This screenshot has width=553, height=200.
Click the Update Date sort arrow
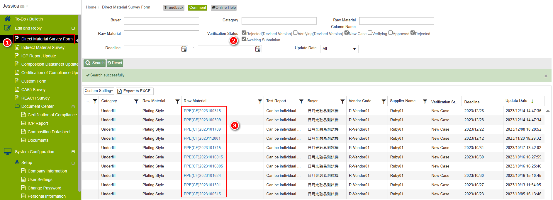pos(532,101)
